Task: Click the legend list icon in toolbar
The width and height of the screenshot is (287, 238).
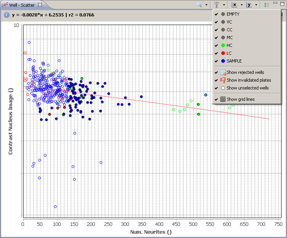Action: tap(267, 5)
